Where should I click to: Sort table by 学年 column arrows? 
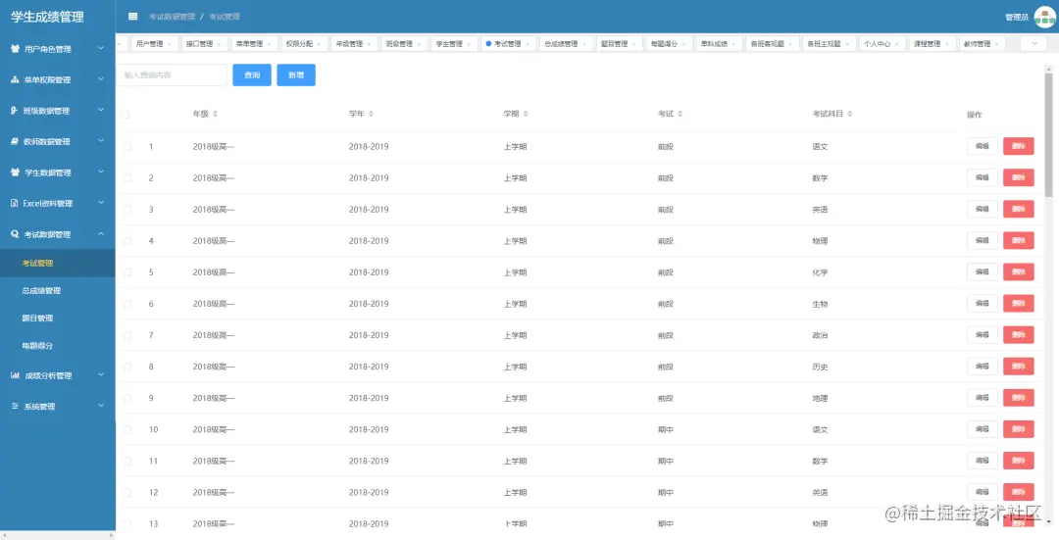[371, 114]
